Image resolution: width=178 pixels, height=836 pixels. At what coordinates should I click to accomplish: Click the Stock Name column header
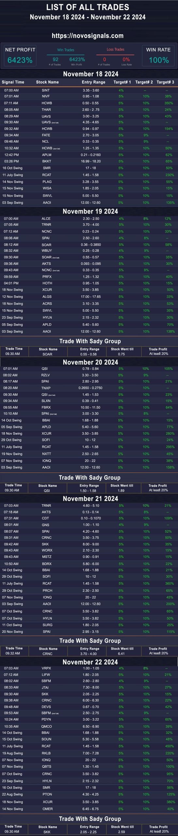[x=47, y=82]
